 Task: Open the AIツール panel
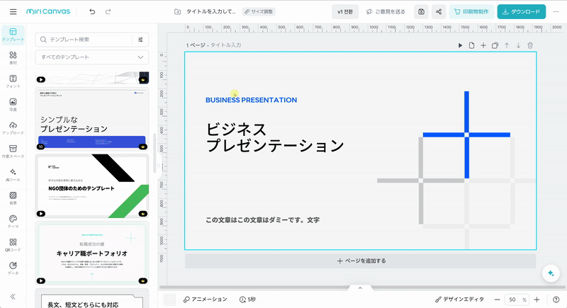(x=13, y=175)
